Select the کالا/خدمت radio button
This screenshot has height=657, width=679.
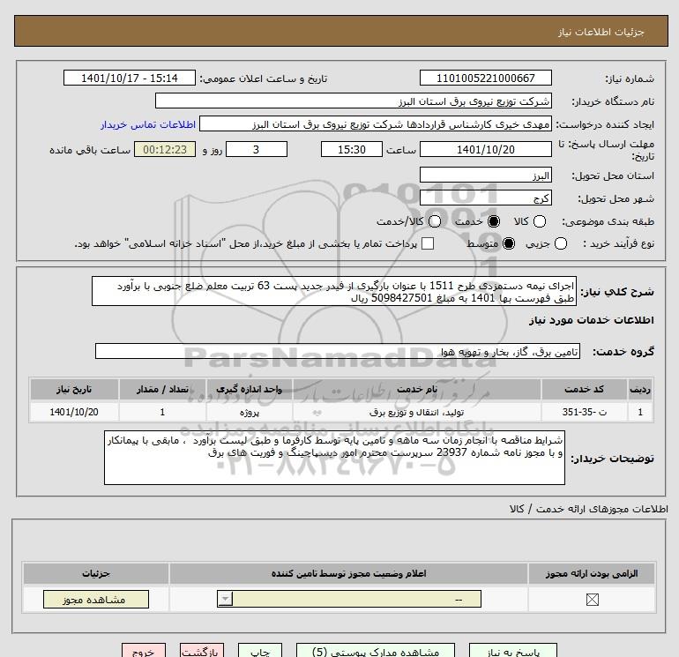coord(435,221)
